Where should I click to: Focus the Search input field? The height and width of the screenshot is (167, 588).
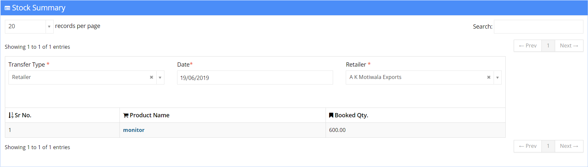(x=538, y=27)
